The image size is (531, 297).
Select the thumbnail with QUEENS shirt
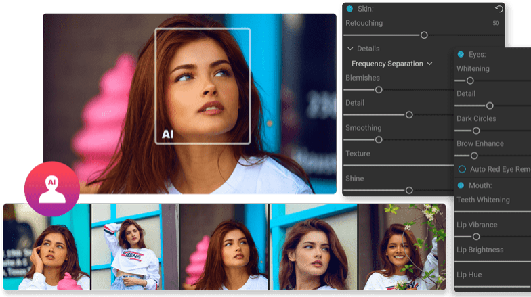point(134,247)
